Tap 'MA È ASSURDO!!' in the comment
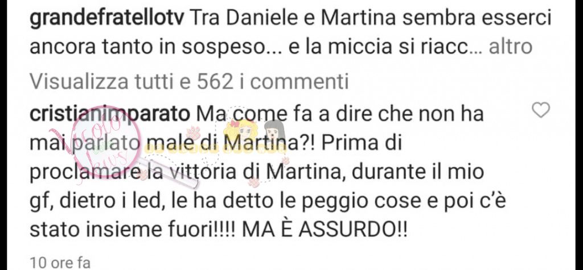Image resolution: width=583 pixels, height=270 pixels. 325,230
